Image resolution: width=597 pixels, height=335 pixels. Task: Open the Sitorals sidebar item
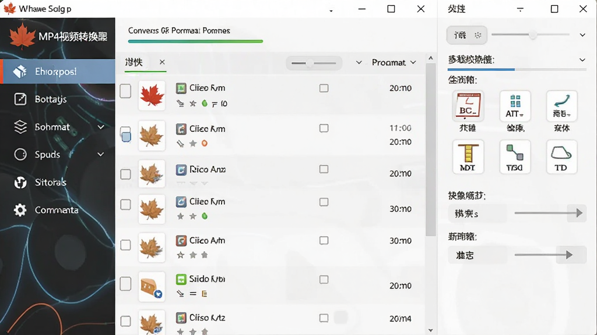point(58,182)
